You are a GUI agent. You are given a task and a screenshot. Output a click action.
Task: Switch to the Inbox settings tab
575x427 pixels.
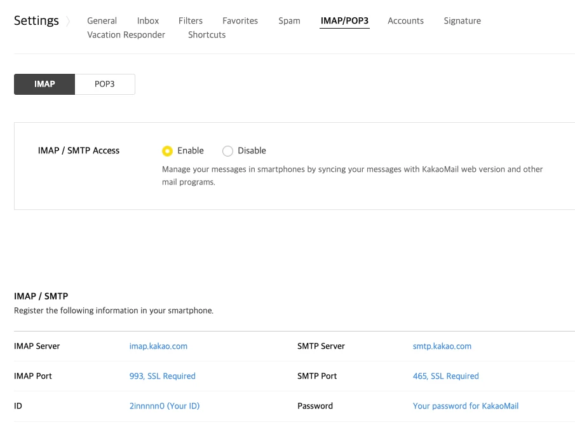tap(148, 21)
